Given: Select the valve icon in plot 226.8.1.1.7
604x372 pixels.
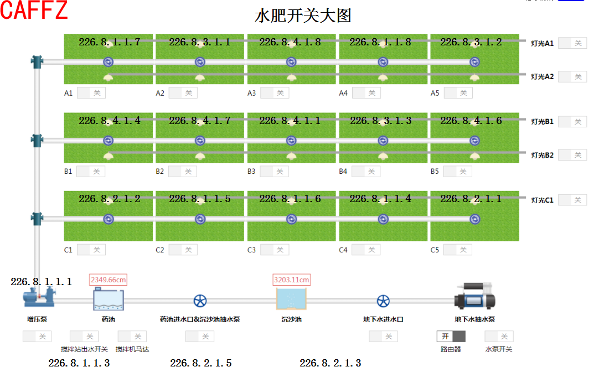Looking at the screenshot, I should 109,62.
